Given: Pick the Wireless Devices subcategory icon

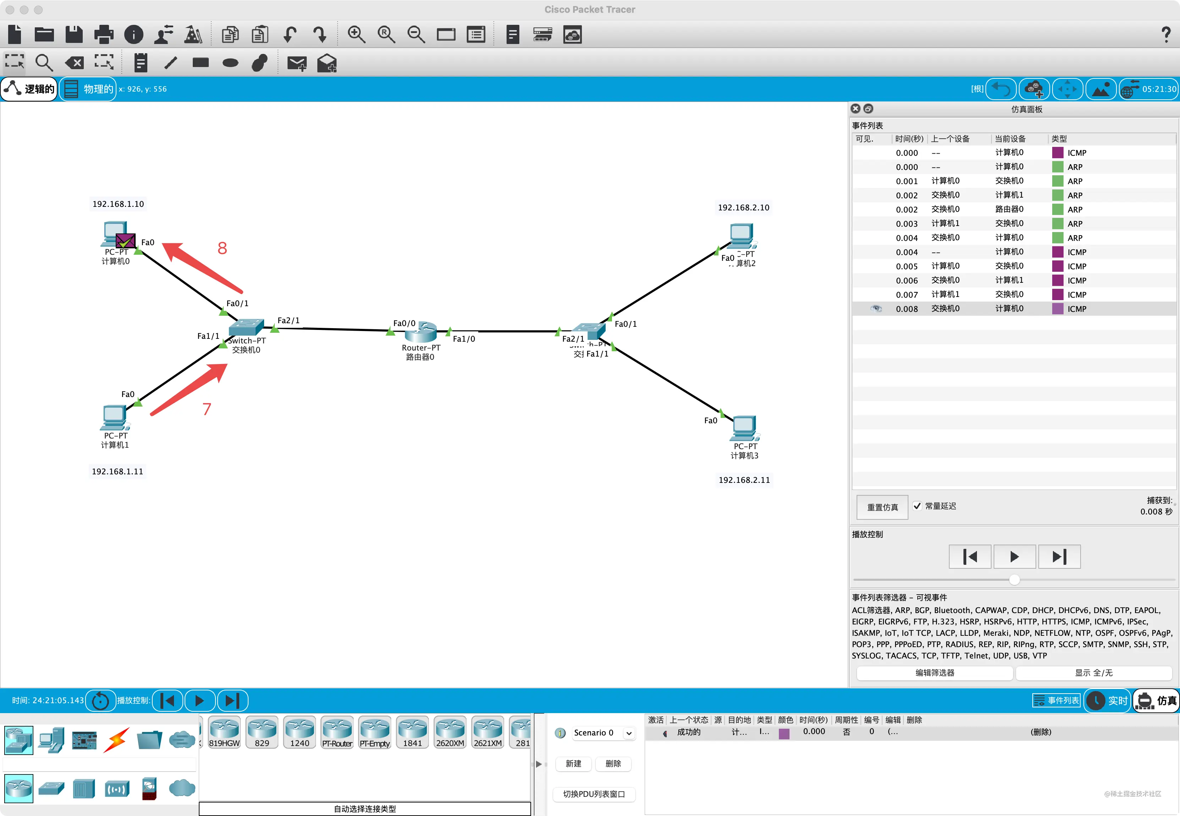Looking at the screenshot, I should tap(117, 789).
